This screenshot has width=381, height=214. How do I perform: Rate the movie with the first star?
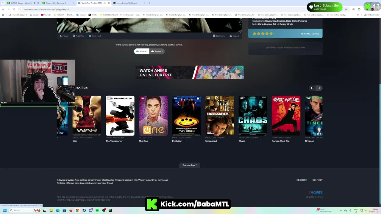[x=254, y=34]
